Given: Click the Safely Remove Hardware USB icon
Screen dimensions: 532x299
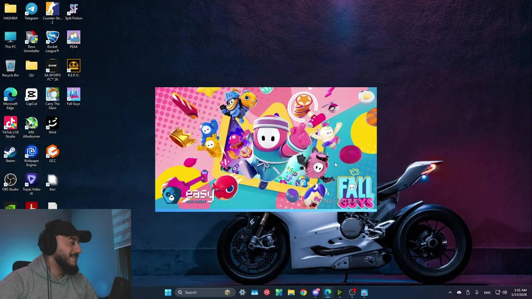Looking at the screenshot, I should point(468,292).
